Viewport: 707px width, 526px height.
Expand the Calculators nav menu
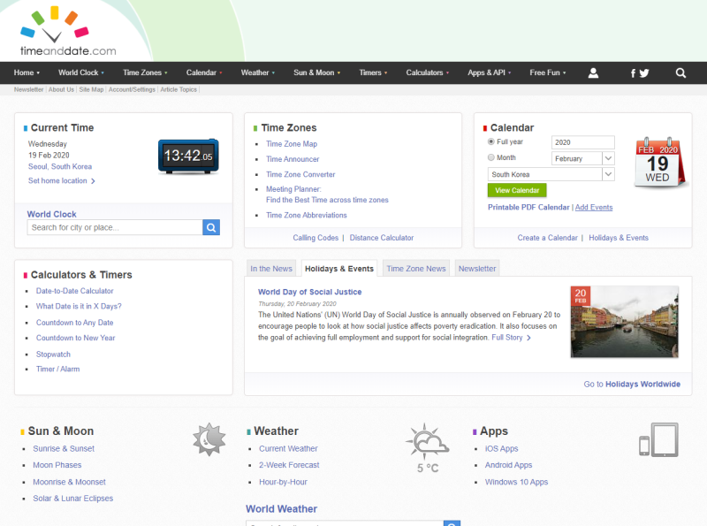click(x=428, y=72)
